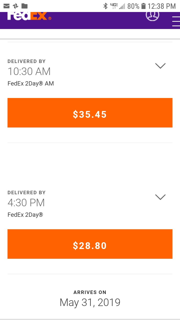This screenshot has height=320, width=180.
Task: Tap the 4:30 PM delivery time
Action: (x=26, y=203)
